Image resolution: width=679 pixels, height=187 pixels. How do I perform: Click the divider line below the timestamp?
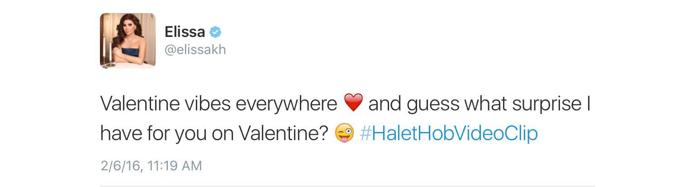[x=347, y=185]
